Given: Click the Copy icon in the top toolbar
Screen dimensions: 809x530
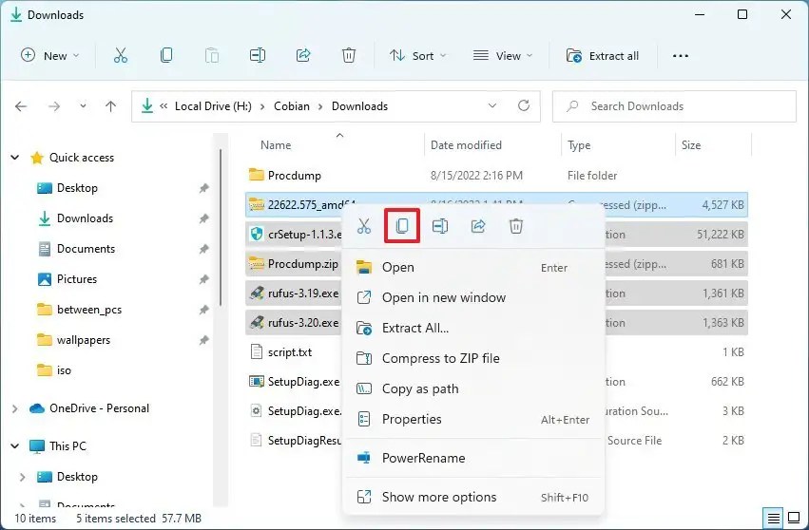Looking at the screenshot, I should [x=166, y=55].
